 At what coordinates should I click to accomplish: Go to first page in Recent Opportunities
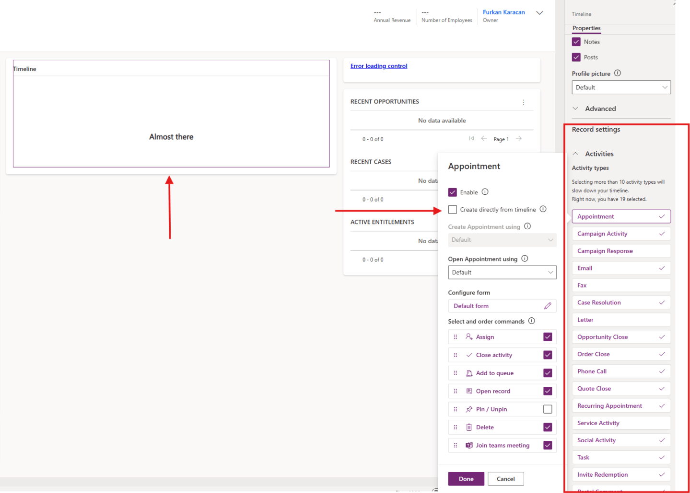[471, 138]
